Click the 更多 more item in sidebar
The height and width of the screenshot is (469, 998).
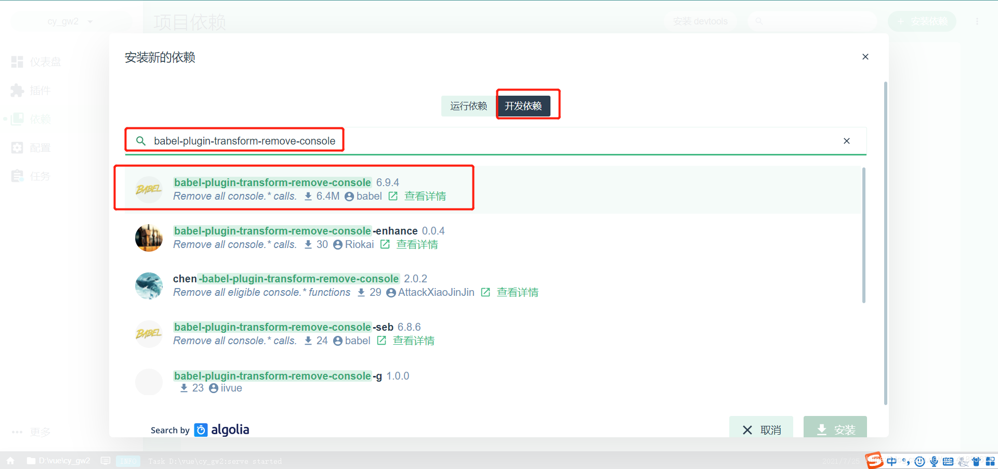[x=31, y=432]
